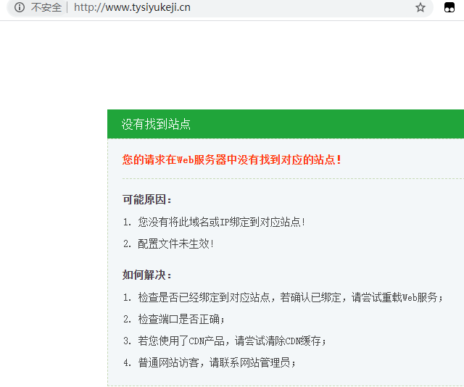Open the browser extension icon beside the star
This screenshot has width=464, height=387.
coord(449,7)
